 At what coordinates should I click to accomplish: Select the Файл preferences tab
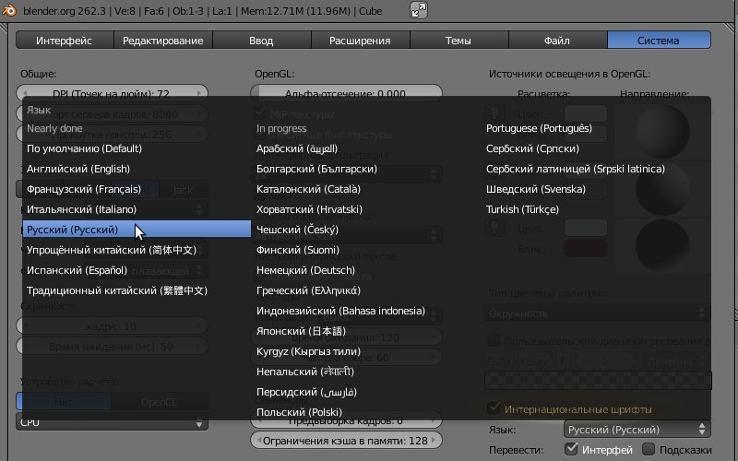[556, 41]
